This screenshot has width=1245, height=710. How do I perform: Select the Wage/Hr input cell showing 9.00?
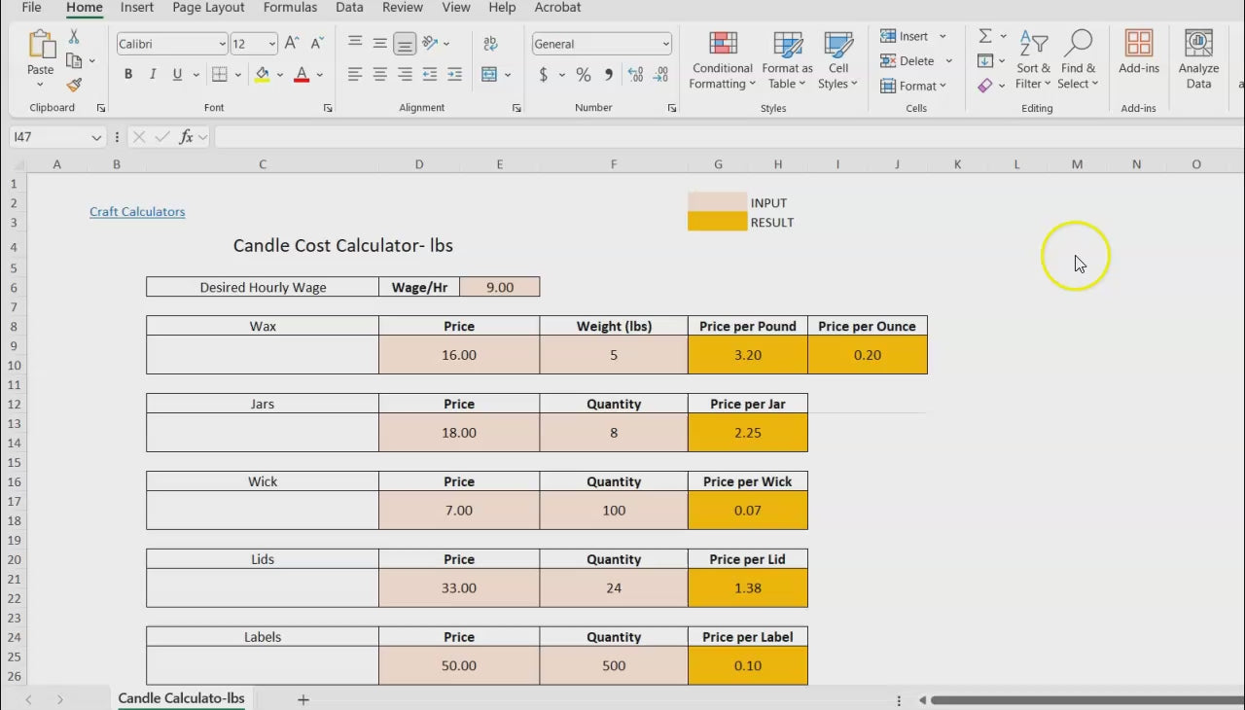point(500,287)
